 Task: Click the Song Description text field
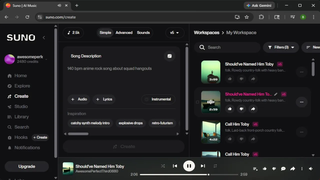[121, 77]
